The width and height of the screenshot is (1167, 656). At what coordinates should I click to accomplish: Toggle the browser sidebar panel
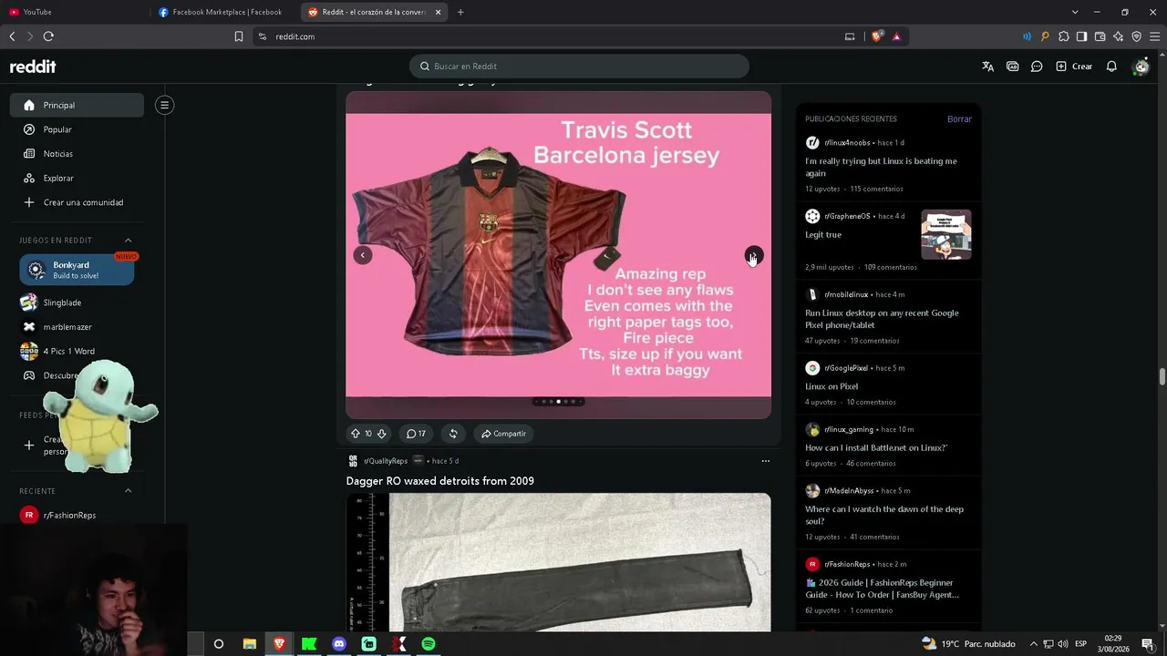click(1082, 36)
